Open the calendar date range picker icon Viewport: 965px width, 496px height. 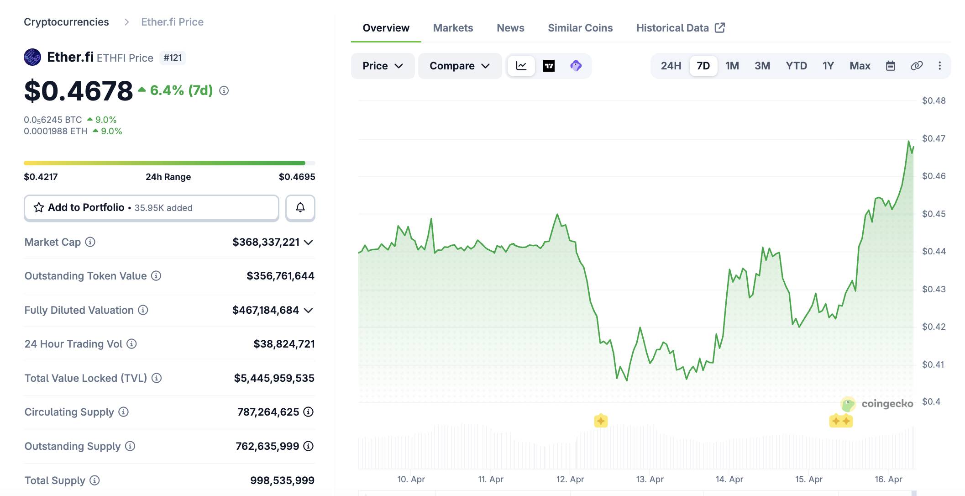tap(890, 66)
